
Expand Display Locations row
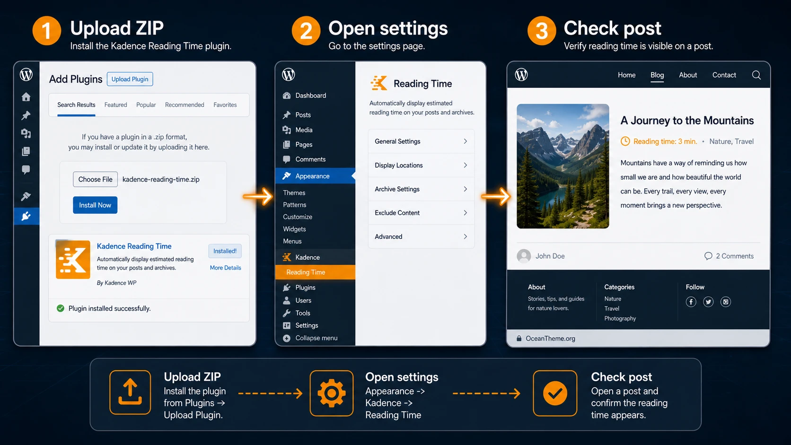[421, 165]
